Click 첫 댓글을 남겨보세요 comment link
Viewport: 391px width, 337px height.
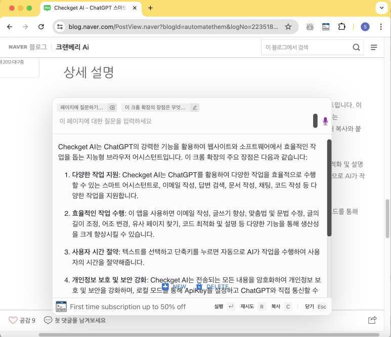click(x=80, y=320)
